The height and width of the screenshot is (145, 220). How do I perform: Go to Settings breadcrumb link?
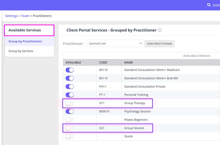click(x=11, y=16)
